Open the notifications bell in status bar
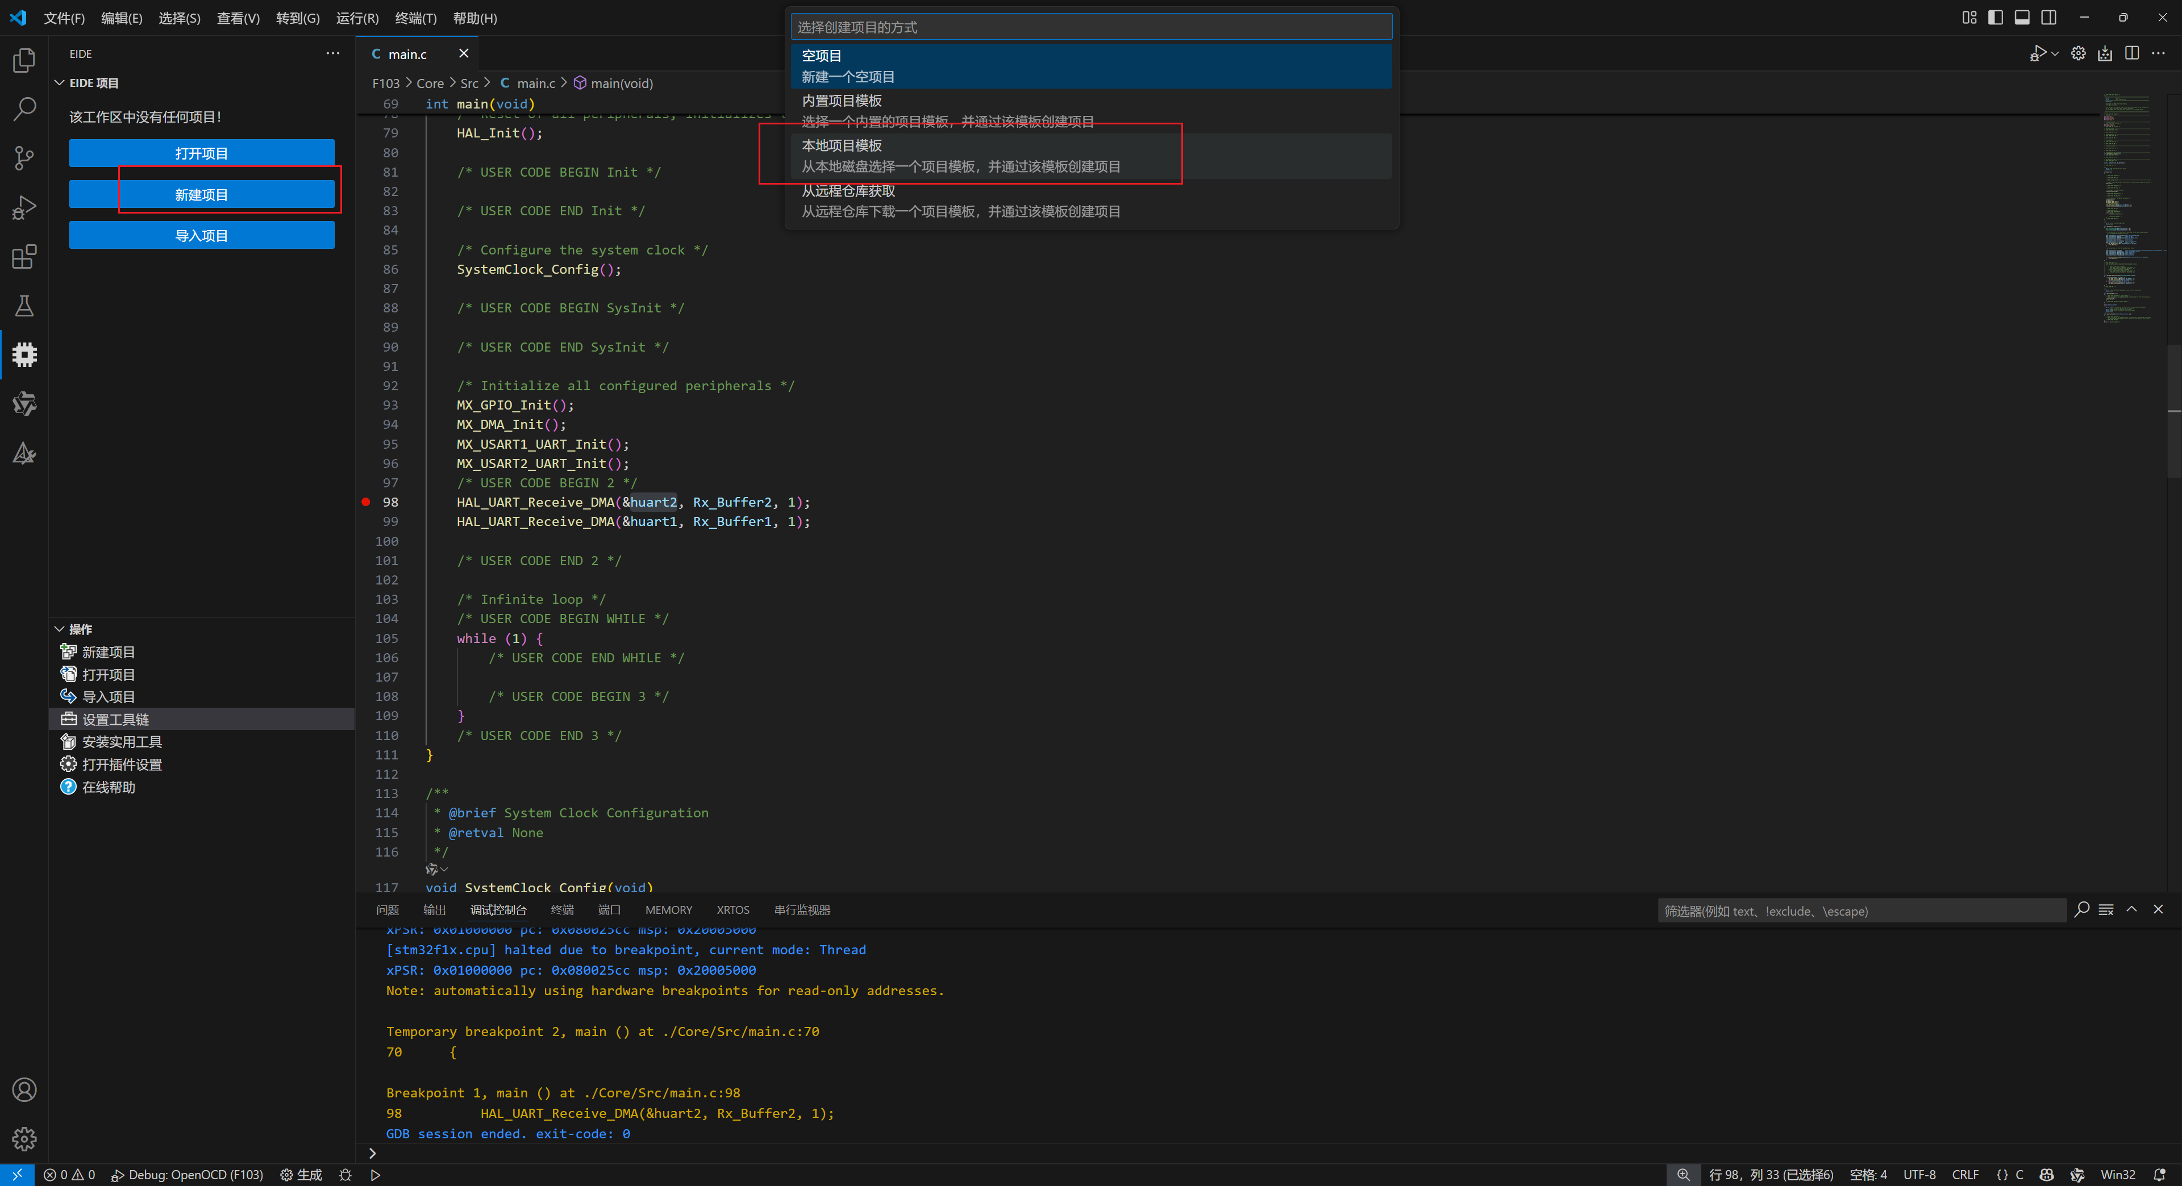This screenshot has height=1186, width=2182. (2159, 1175)
